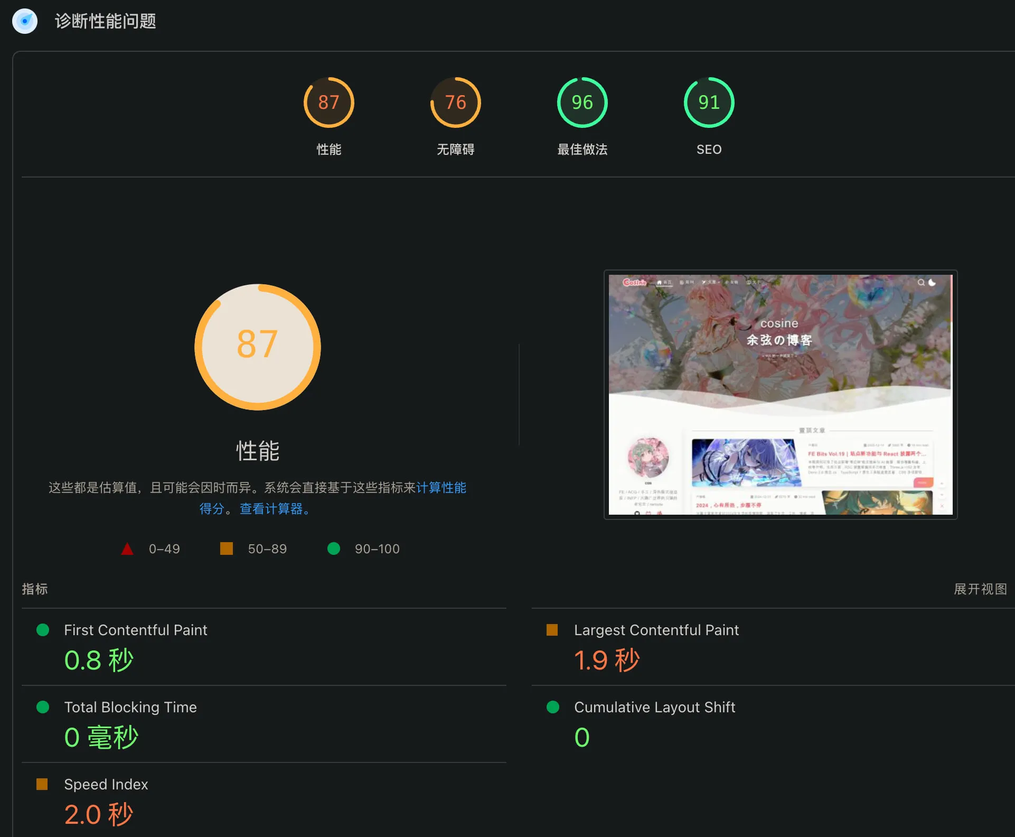Click the website screenshot thumbnail
Viewport: 1015px width, 837px height.
[779, 394]
